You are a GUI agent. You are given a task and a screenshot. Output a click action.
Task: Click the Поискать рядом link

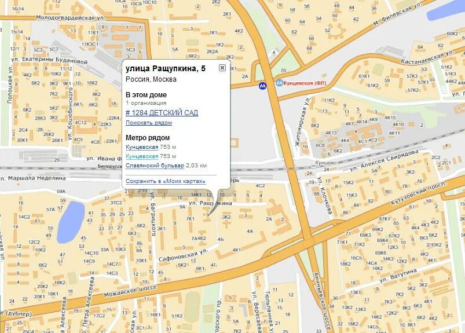pos(149,122)
